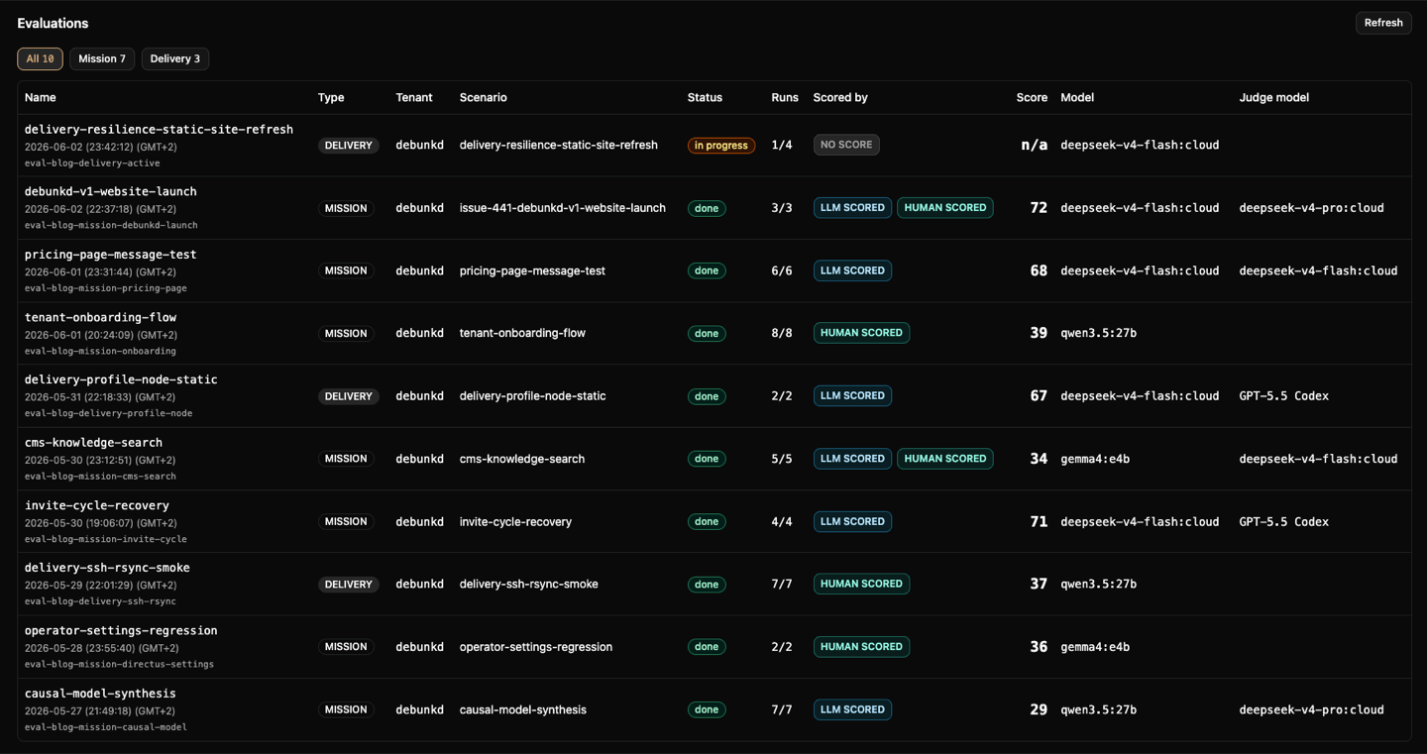Viewport: 1427px width, 754px height.
Task: Click the Judge model column header
Action: click(x=1273, y=97)
